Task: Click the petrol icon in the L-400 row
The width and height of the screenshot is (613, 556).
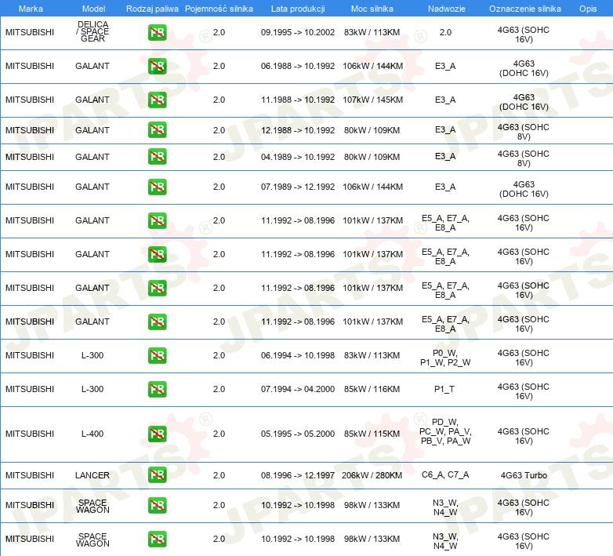Action: point(157,434)
